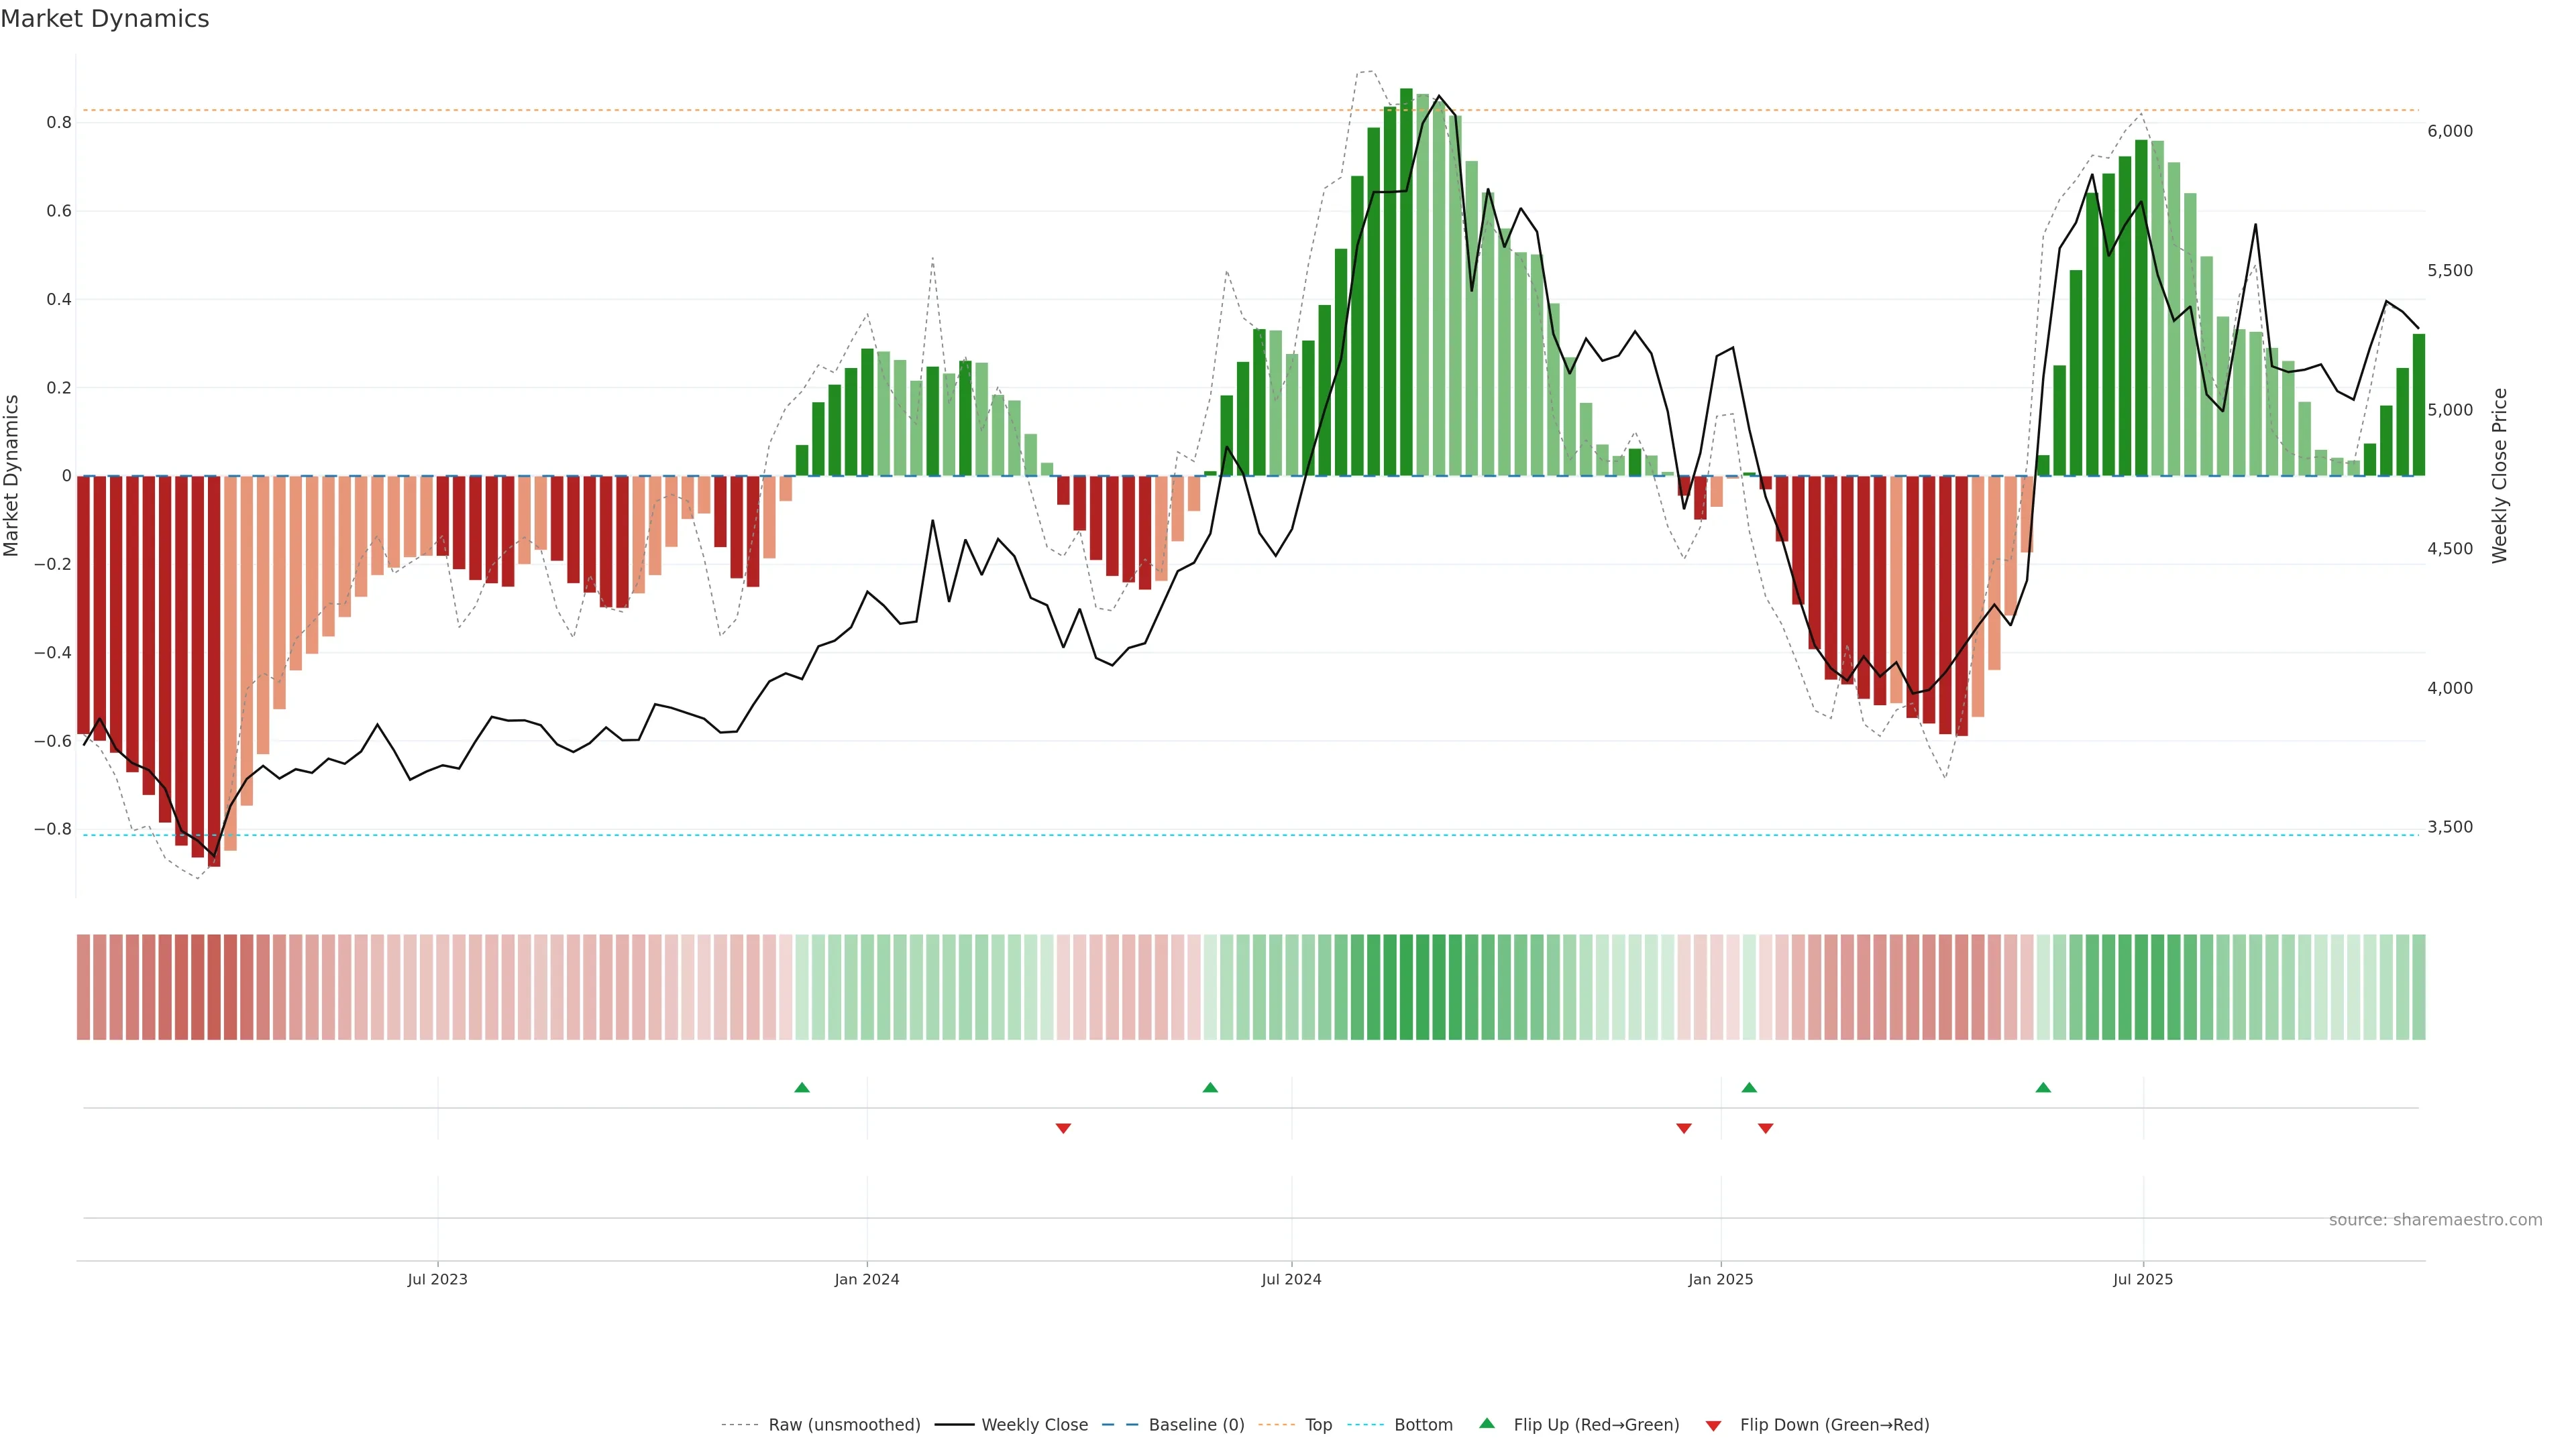Toggle the Top legend entry
Viewport: 2576px width, 1448px height.
[1318, 1424]
